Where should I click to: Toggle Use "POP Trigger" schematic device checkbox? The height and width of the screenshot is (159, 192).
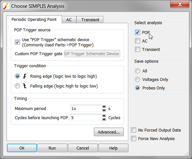click(x=17, y=42)
